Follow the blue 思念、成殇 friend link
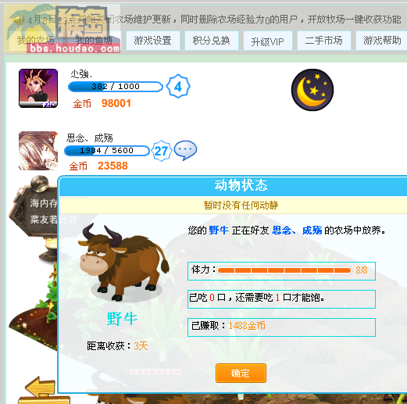The width and height of the screenshot is (407, 404). pyautogui.click(x=297, y=231)
